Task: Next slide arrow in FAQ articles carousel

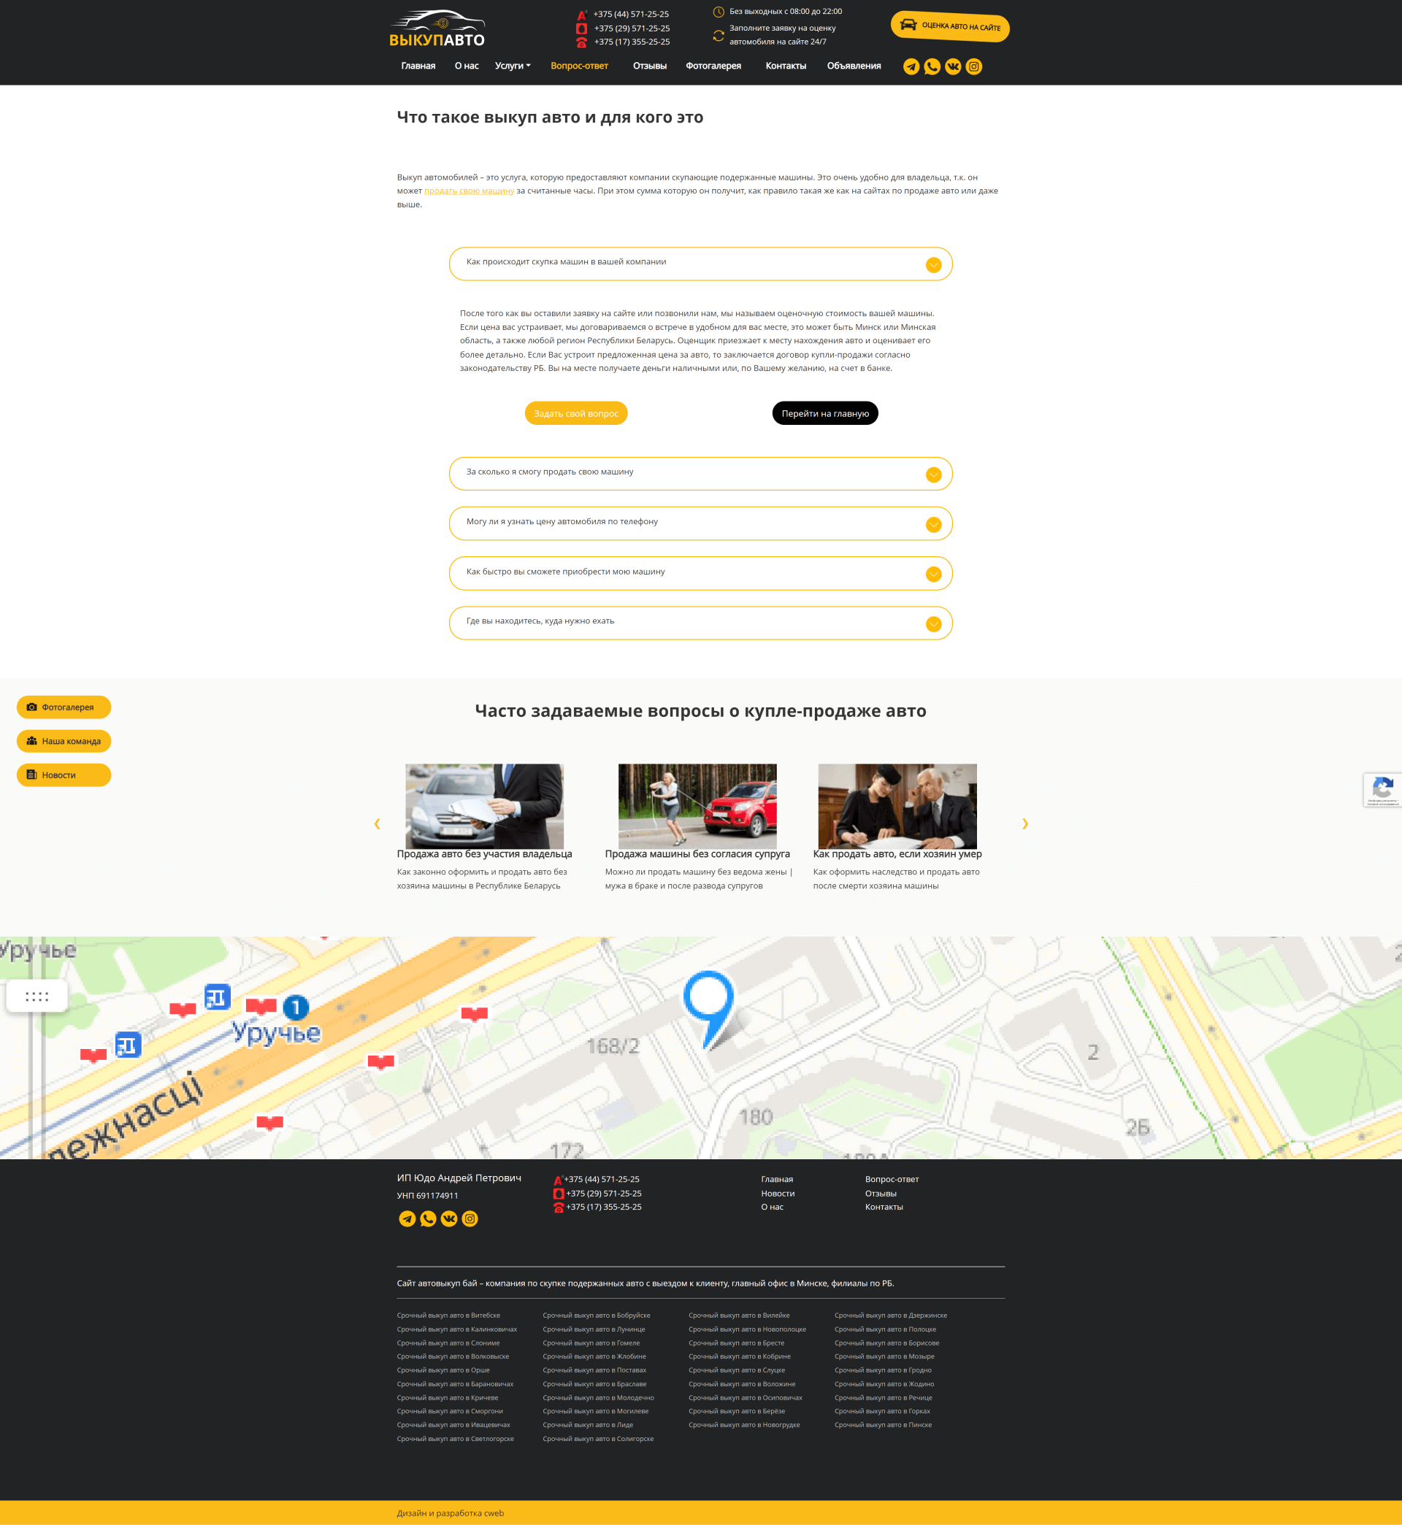Action: click(x=1025, y=823)
